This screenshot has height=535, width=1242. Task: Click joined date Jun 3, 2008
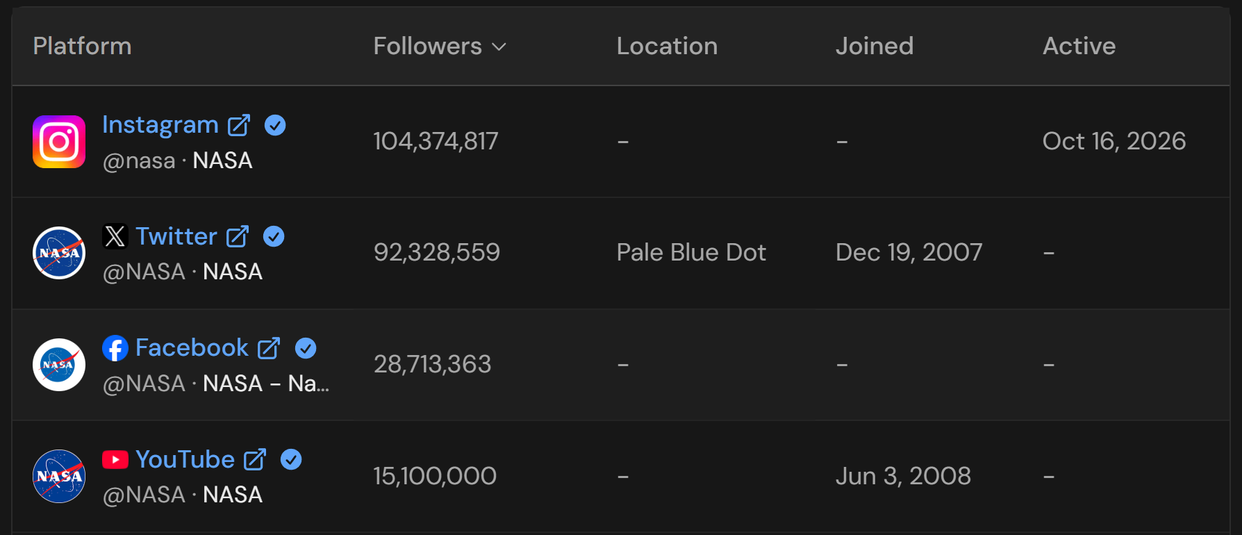pos(903,476)
